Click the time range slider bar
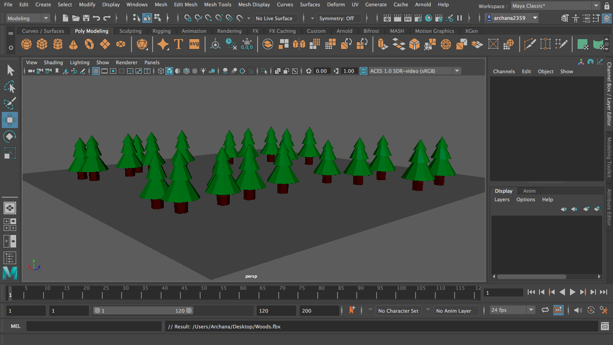The width and height of the screenshot is (613, 345). coord(143,311)
